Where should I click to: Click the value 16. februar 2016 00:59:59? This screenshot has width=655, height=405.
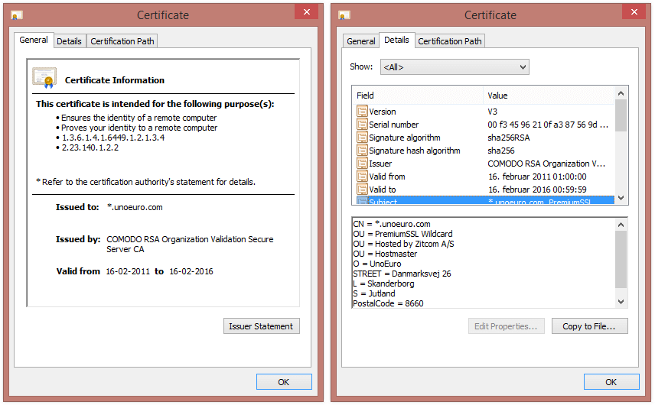coord(537,189)
